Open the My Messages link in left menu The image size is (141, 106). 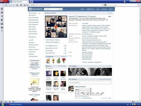click(x=33, y=24)
